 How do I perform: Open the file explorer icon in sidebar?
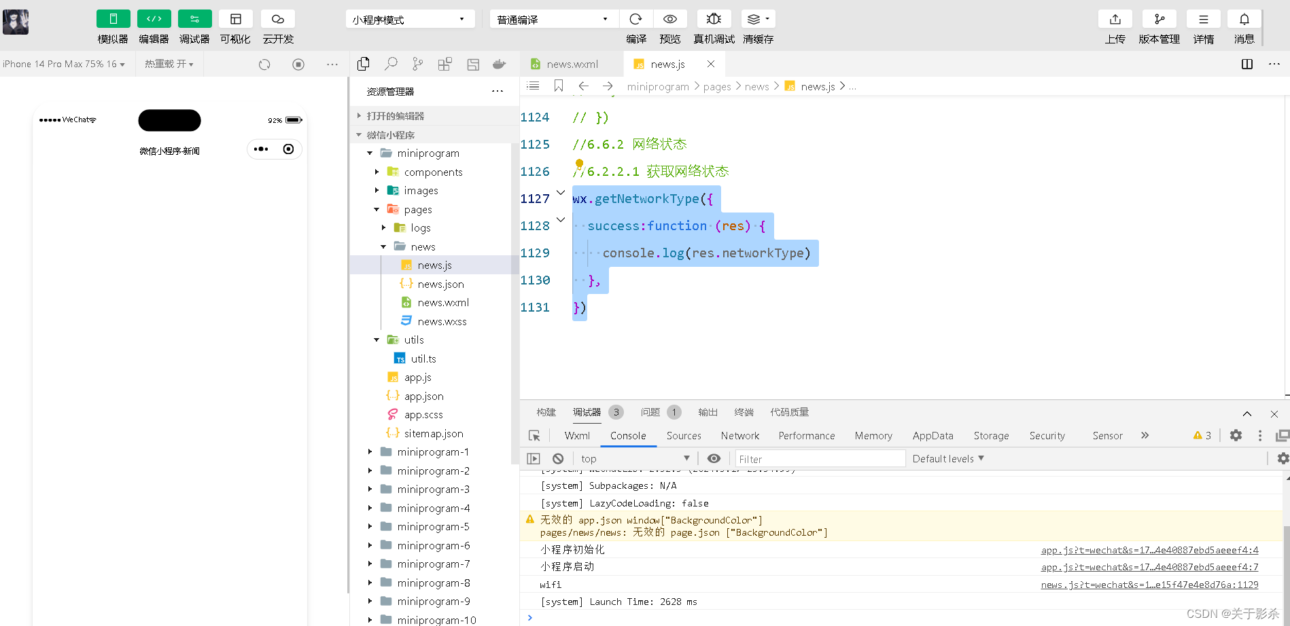pyautogui.click(x=364, y=64)
